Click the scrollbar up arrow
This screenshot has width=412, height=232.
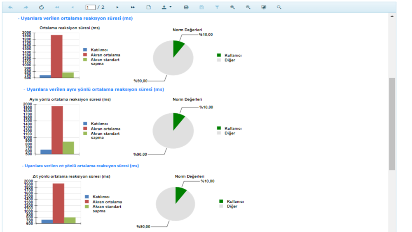[392, 16]
